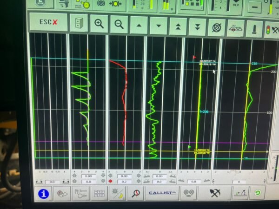Click the red flag marker on the chart

(x=194, y=58)
